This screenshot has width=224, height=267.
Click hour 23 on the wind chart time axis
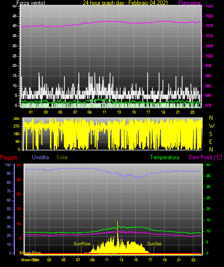[192, 112]
